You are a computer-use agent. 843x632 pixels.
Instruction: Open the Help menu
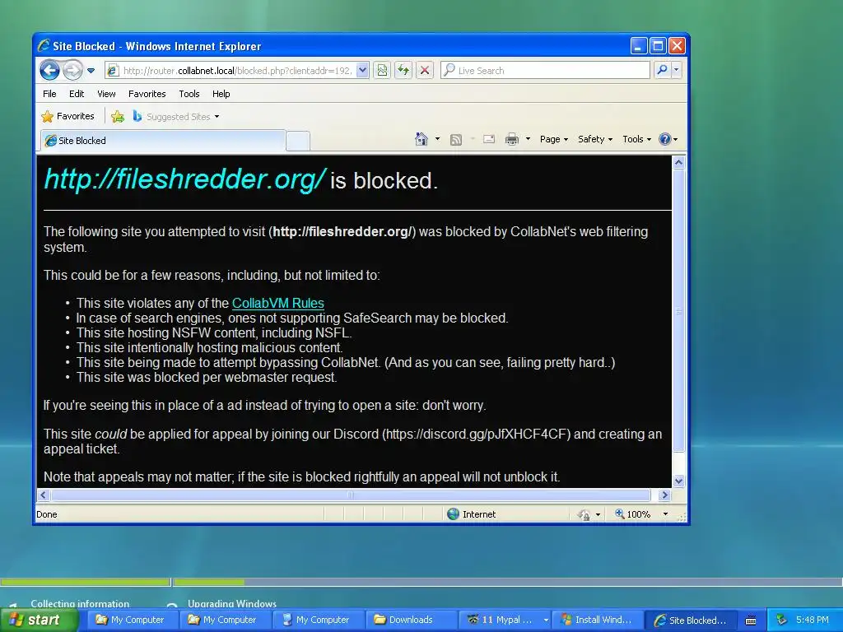pyautogui.click(x=221, y=94)
